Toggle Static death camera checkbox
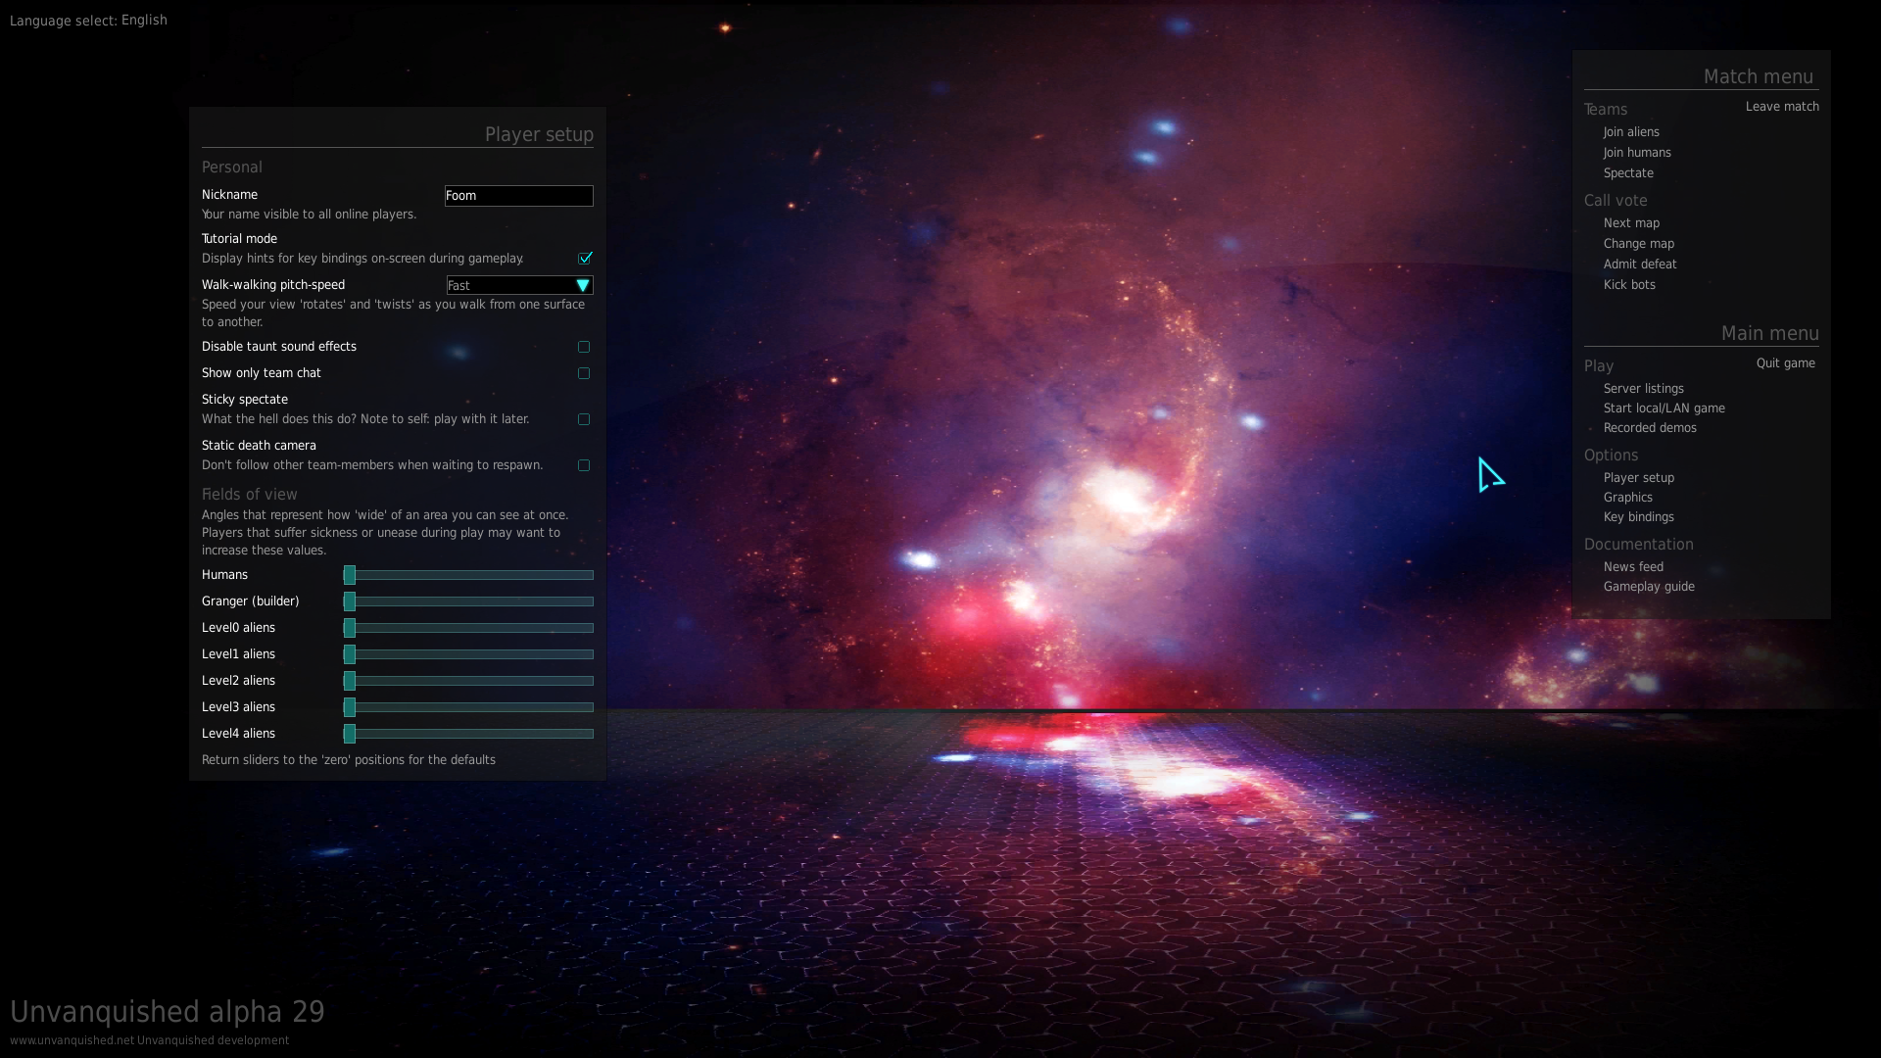This screenshot has width=1881, height=1058. (x=584, y=465)
